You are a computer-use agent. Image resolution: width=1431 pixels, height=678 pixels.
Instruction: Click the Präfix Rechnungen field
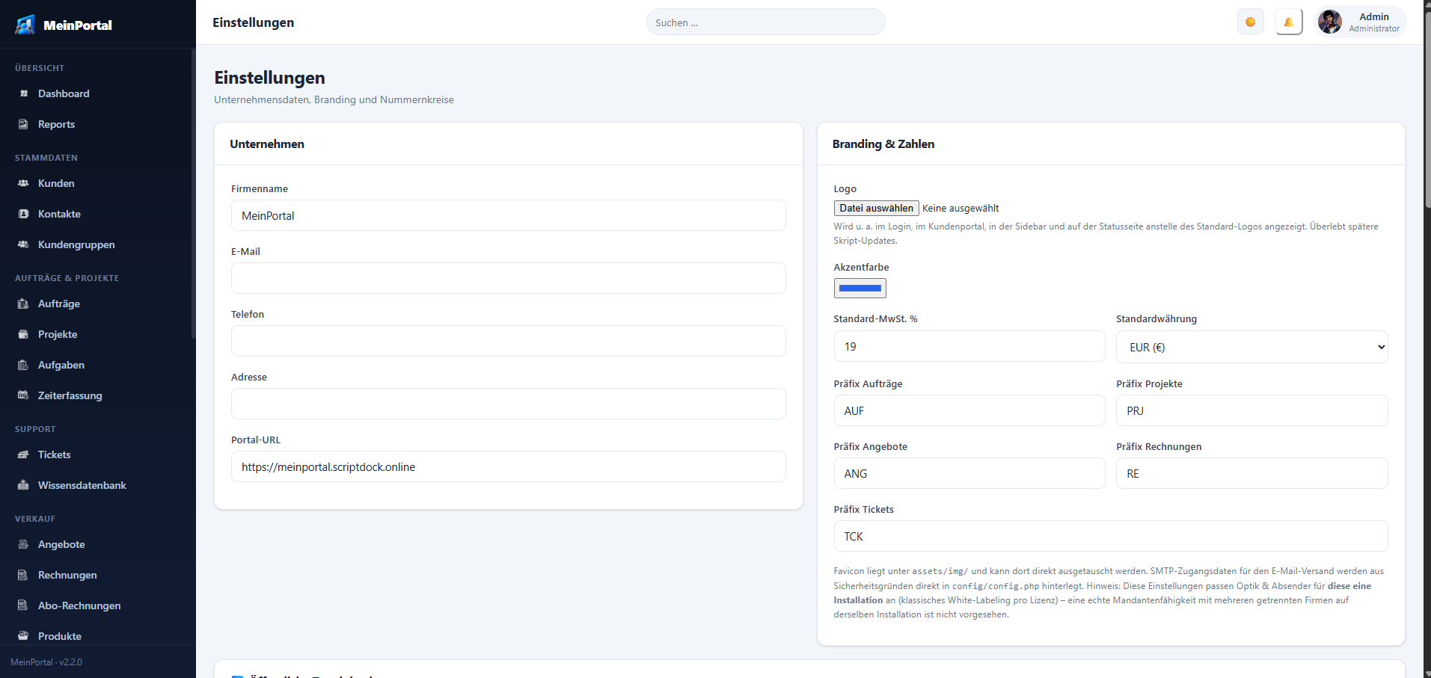(x=1251, y=473)
